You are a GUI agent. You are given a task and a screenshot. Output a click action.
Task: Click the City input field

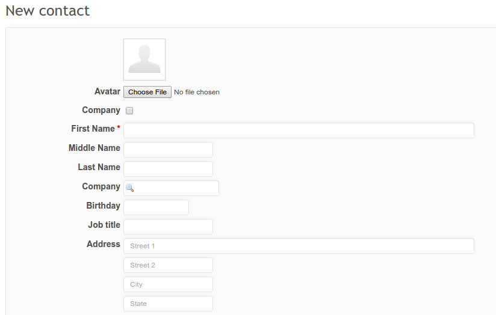point(168,284)
